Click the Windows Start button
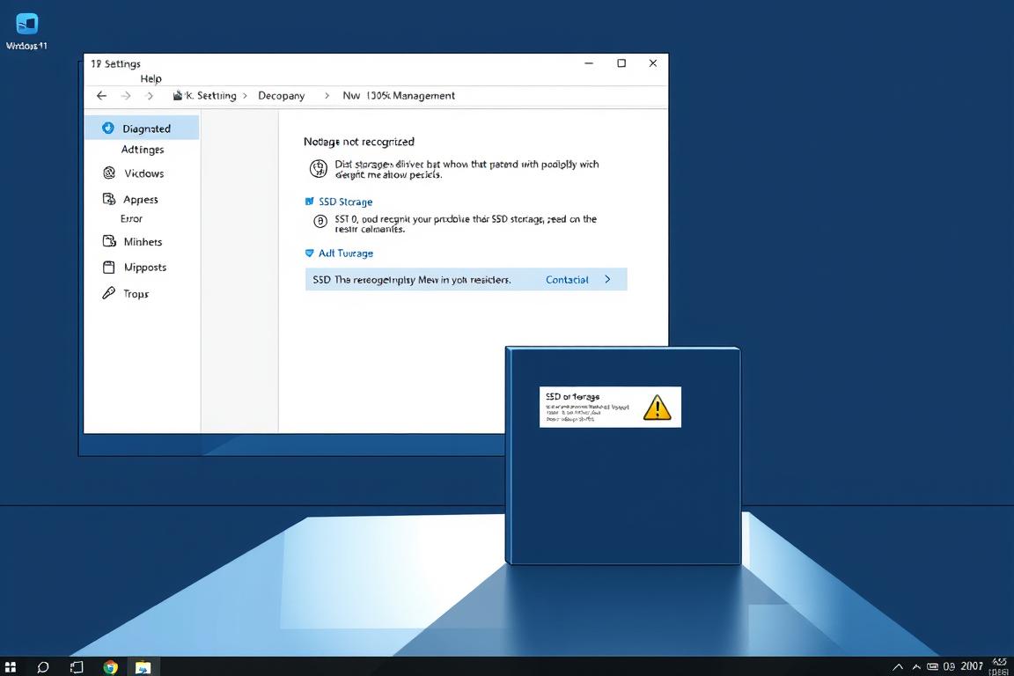 tap(11, 667)
